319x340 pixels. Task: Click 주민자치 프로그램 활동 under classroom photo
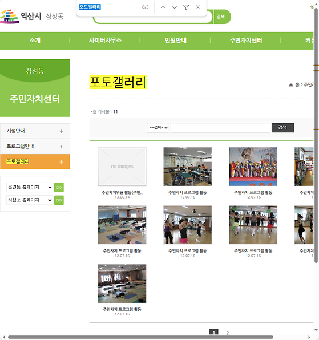(x=188, y=192)
